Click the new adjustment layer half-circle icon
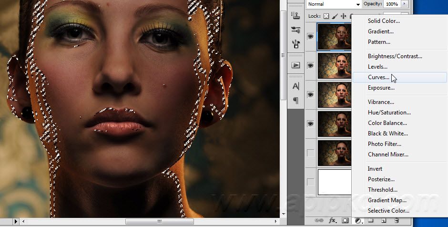Screen dimensions: 448x227 click(358, 221)
